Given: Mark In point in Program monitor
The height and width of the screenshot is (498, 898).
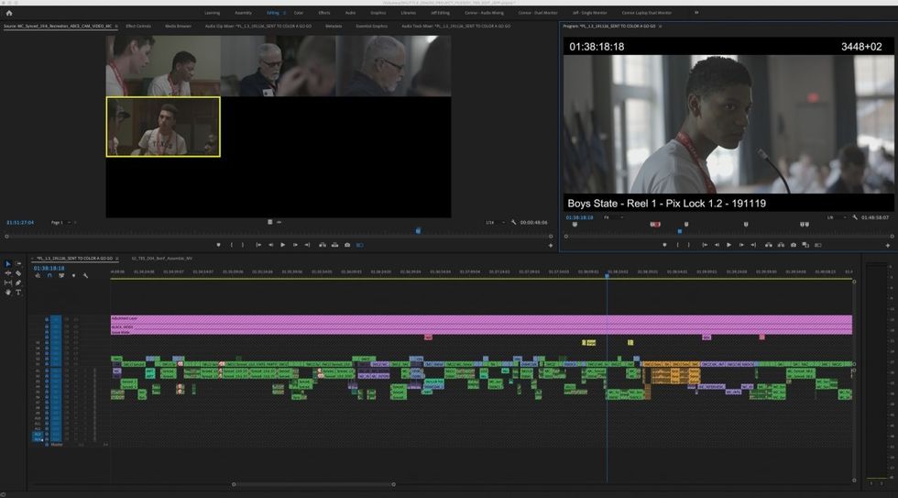Looking at the screenshot, I should pyautogui.click(x=677, y=245).
